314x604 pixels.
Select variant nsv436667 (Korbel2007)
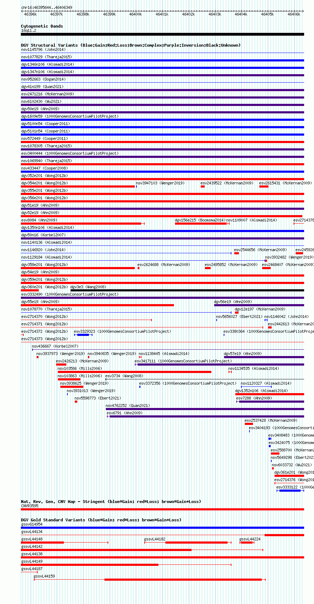coord(55,346)
